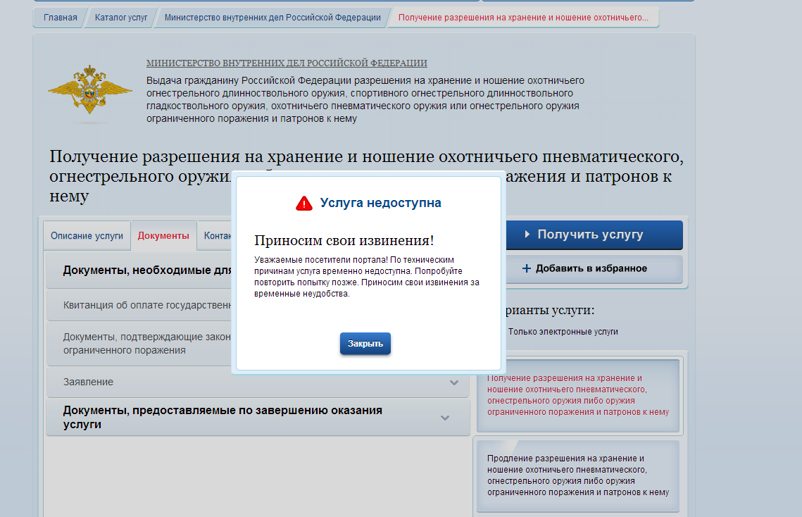Open the underlined Министерство внутренних дел header link
Image resolution: width=802 pixels, height=517 pixels.
(287, 63)
